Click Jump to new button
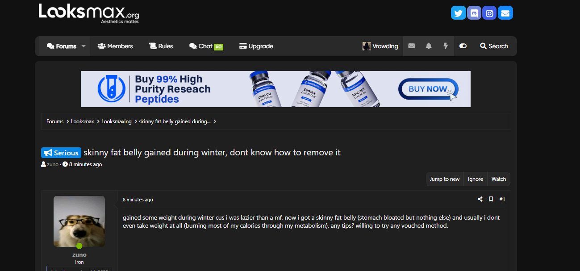The image size is (580, 271). click(445, 179)
